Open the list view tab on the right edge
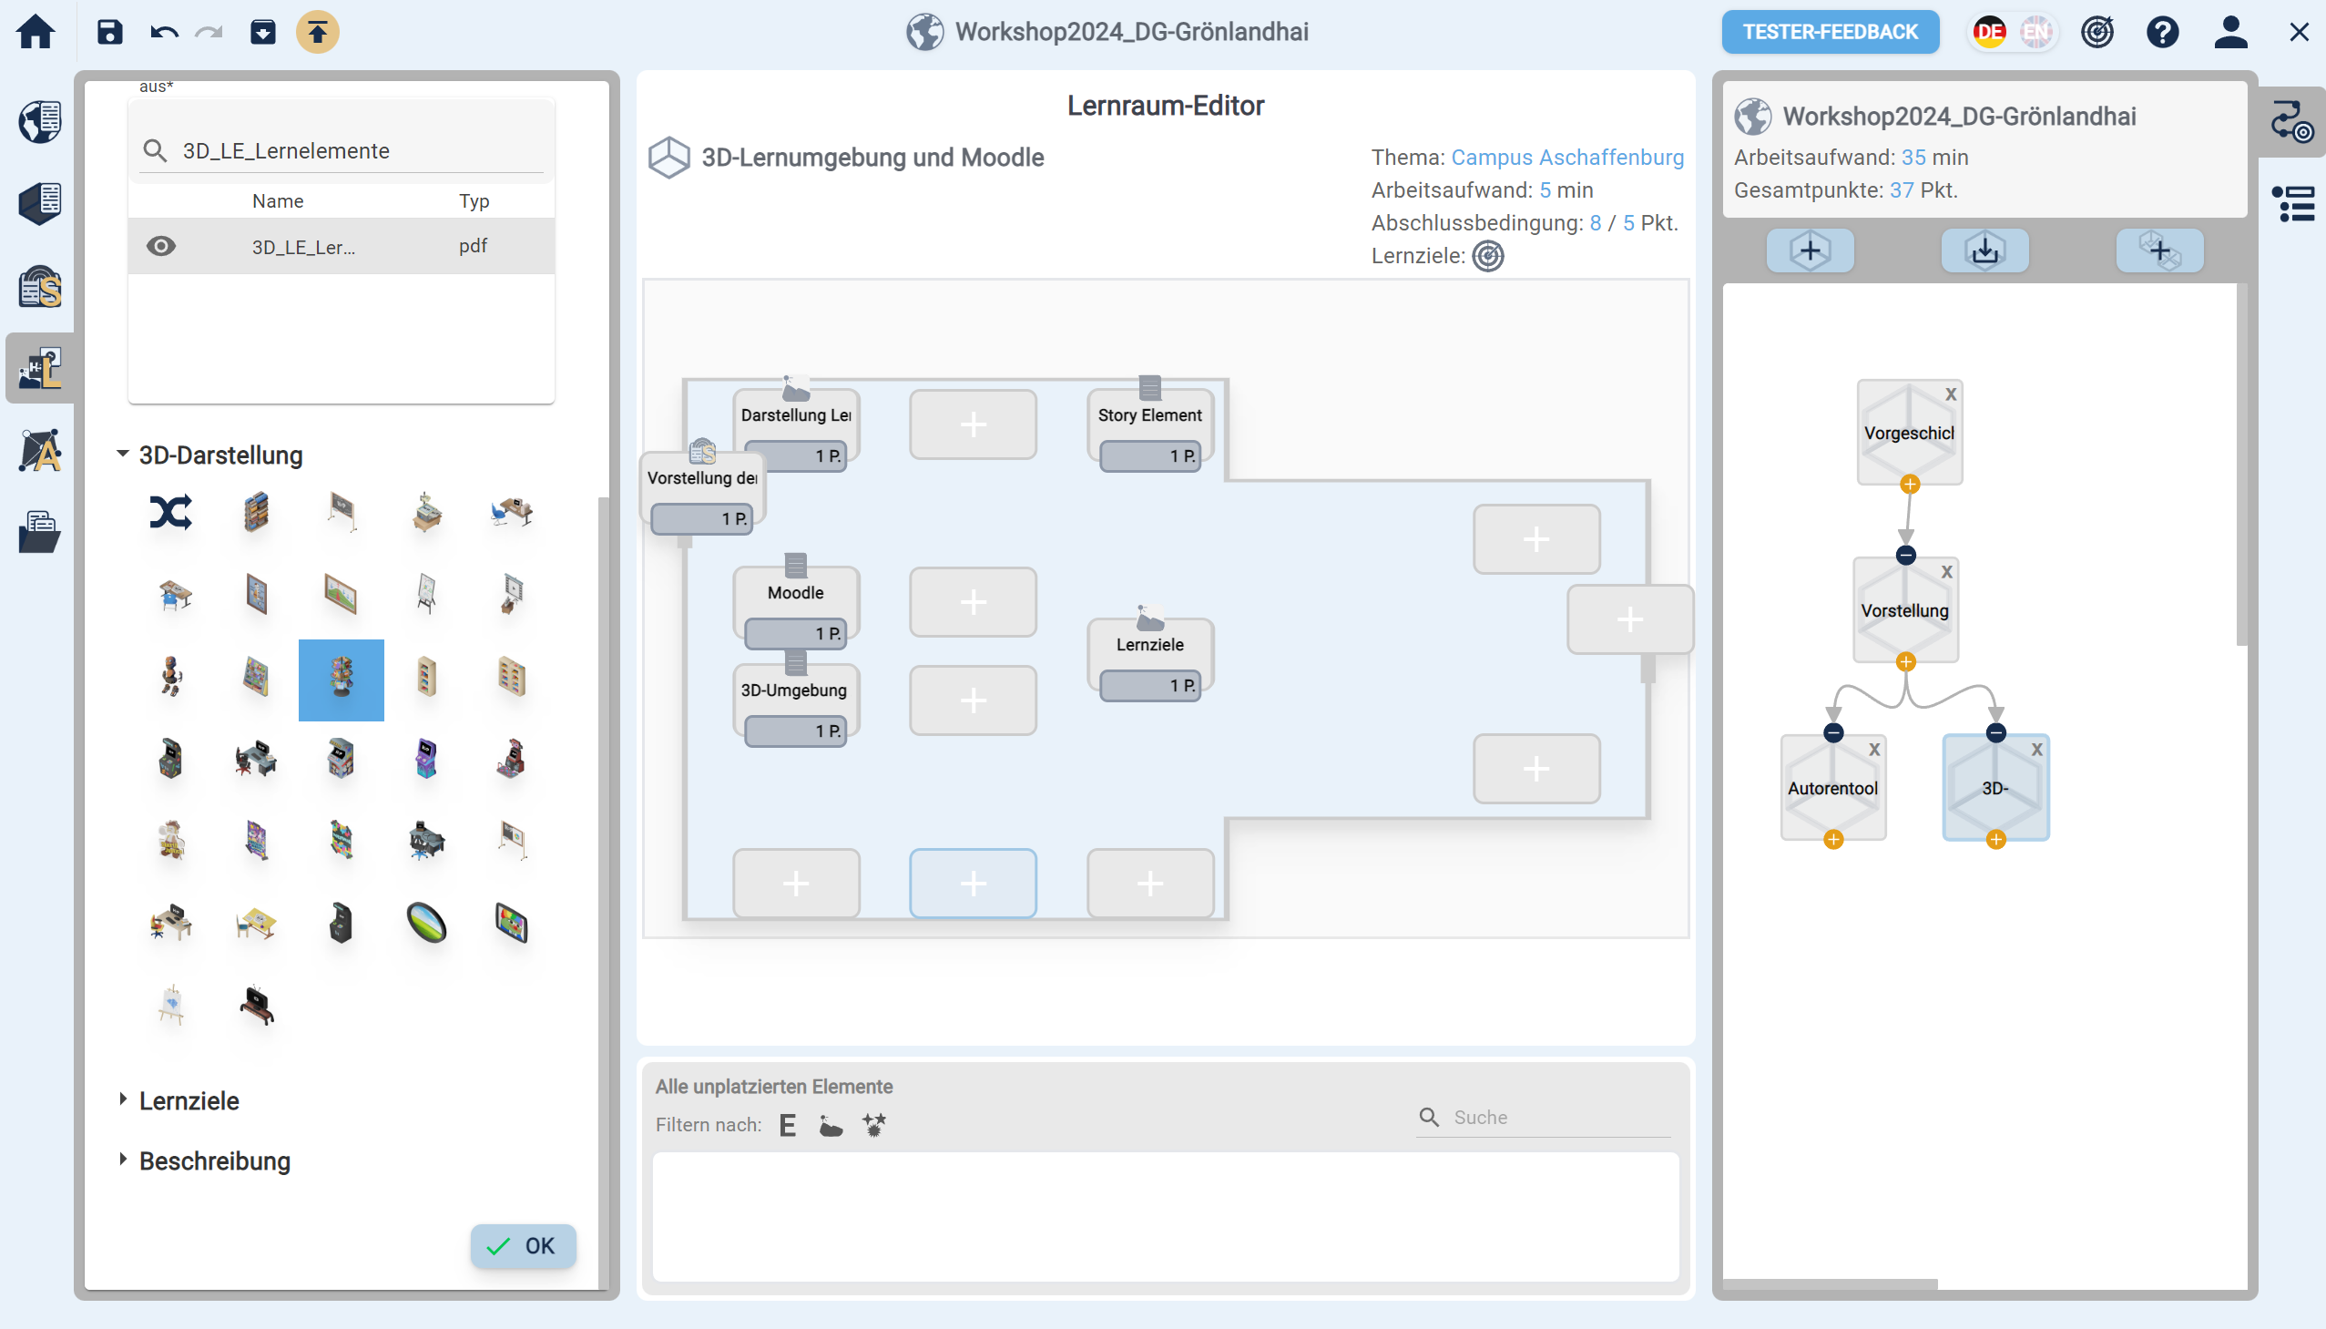Screen dimensions: 2326x1329 pos(2293,203)
